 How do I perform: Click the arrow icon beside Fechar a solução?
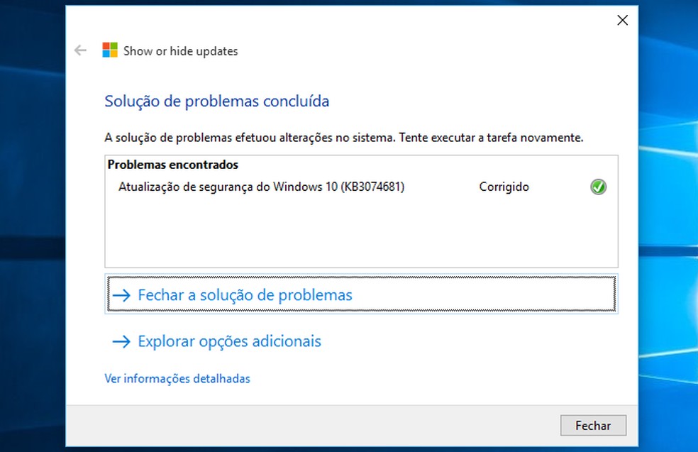[121, 295]
